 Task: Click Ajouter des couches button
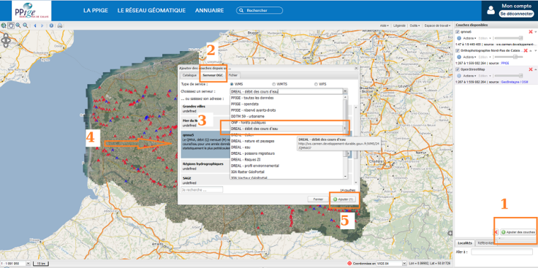pos(518,232)
